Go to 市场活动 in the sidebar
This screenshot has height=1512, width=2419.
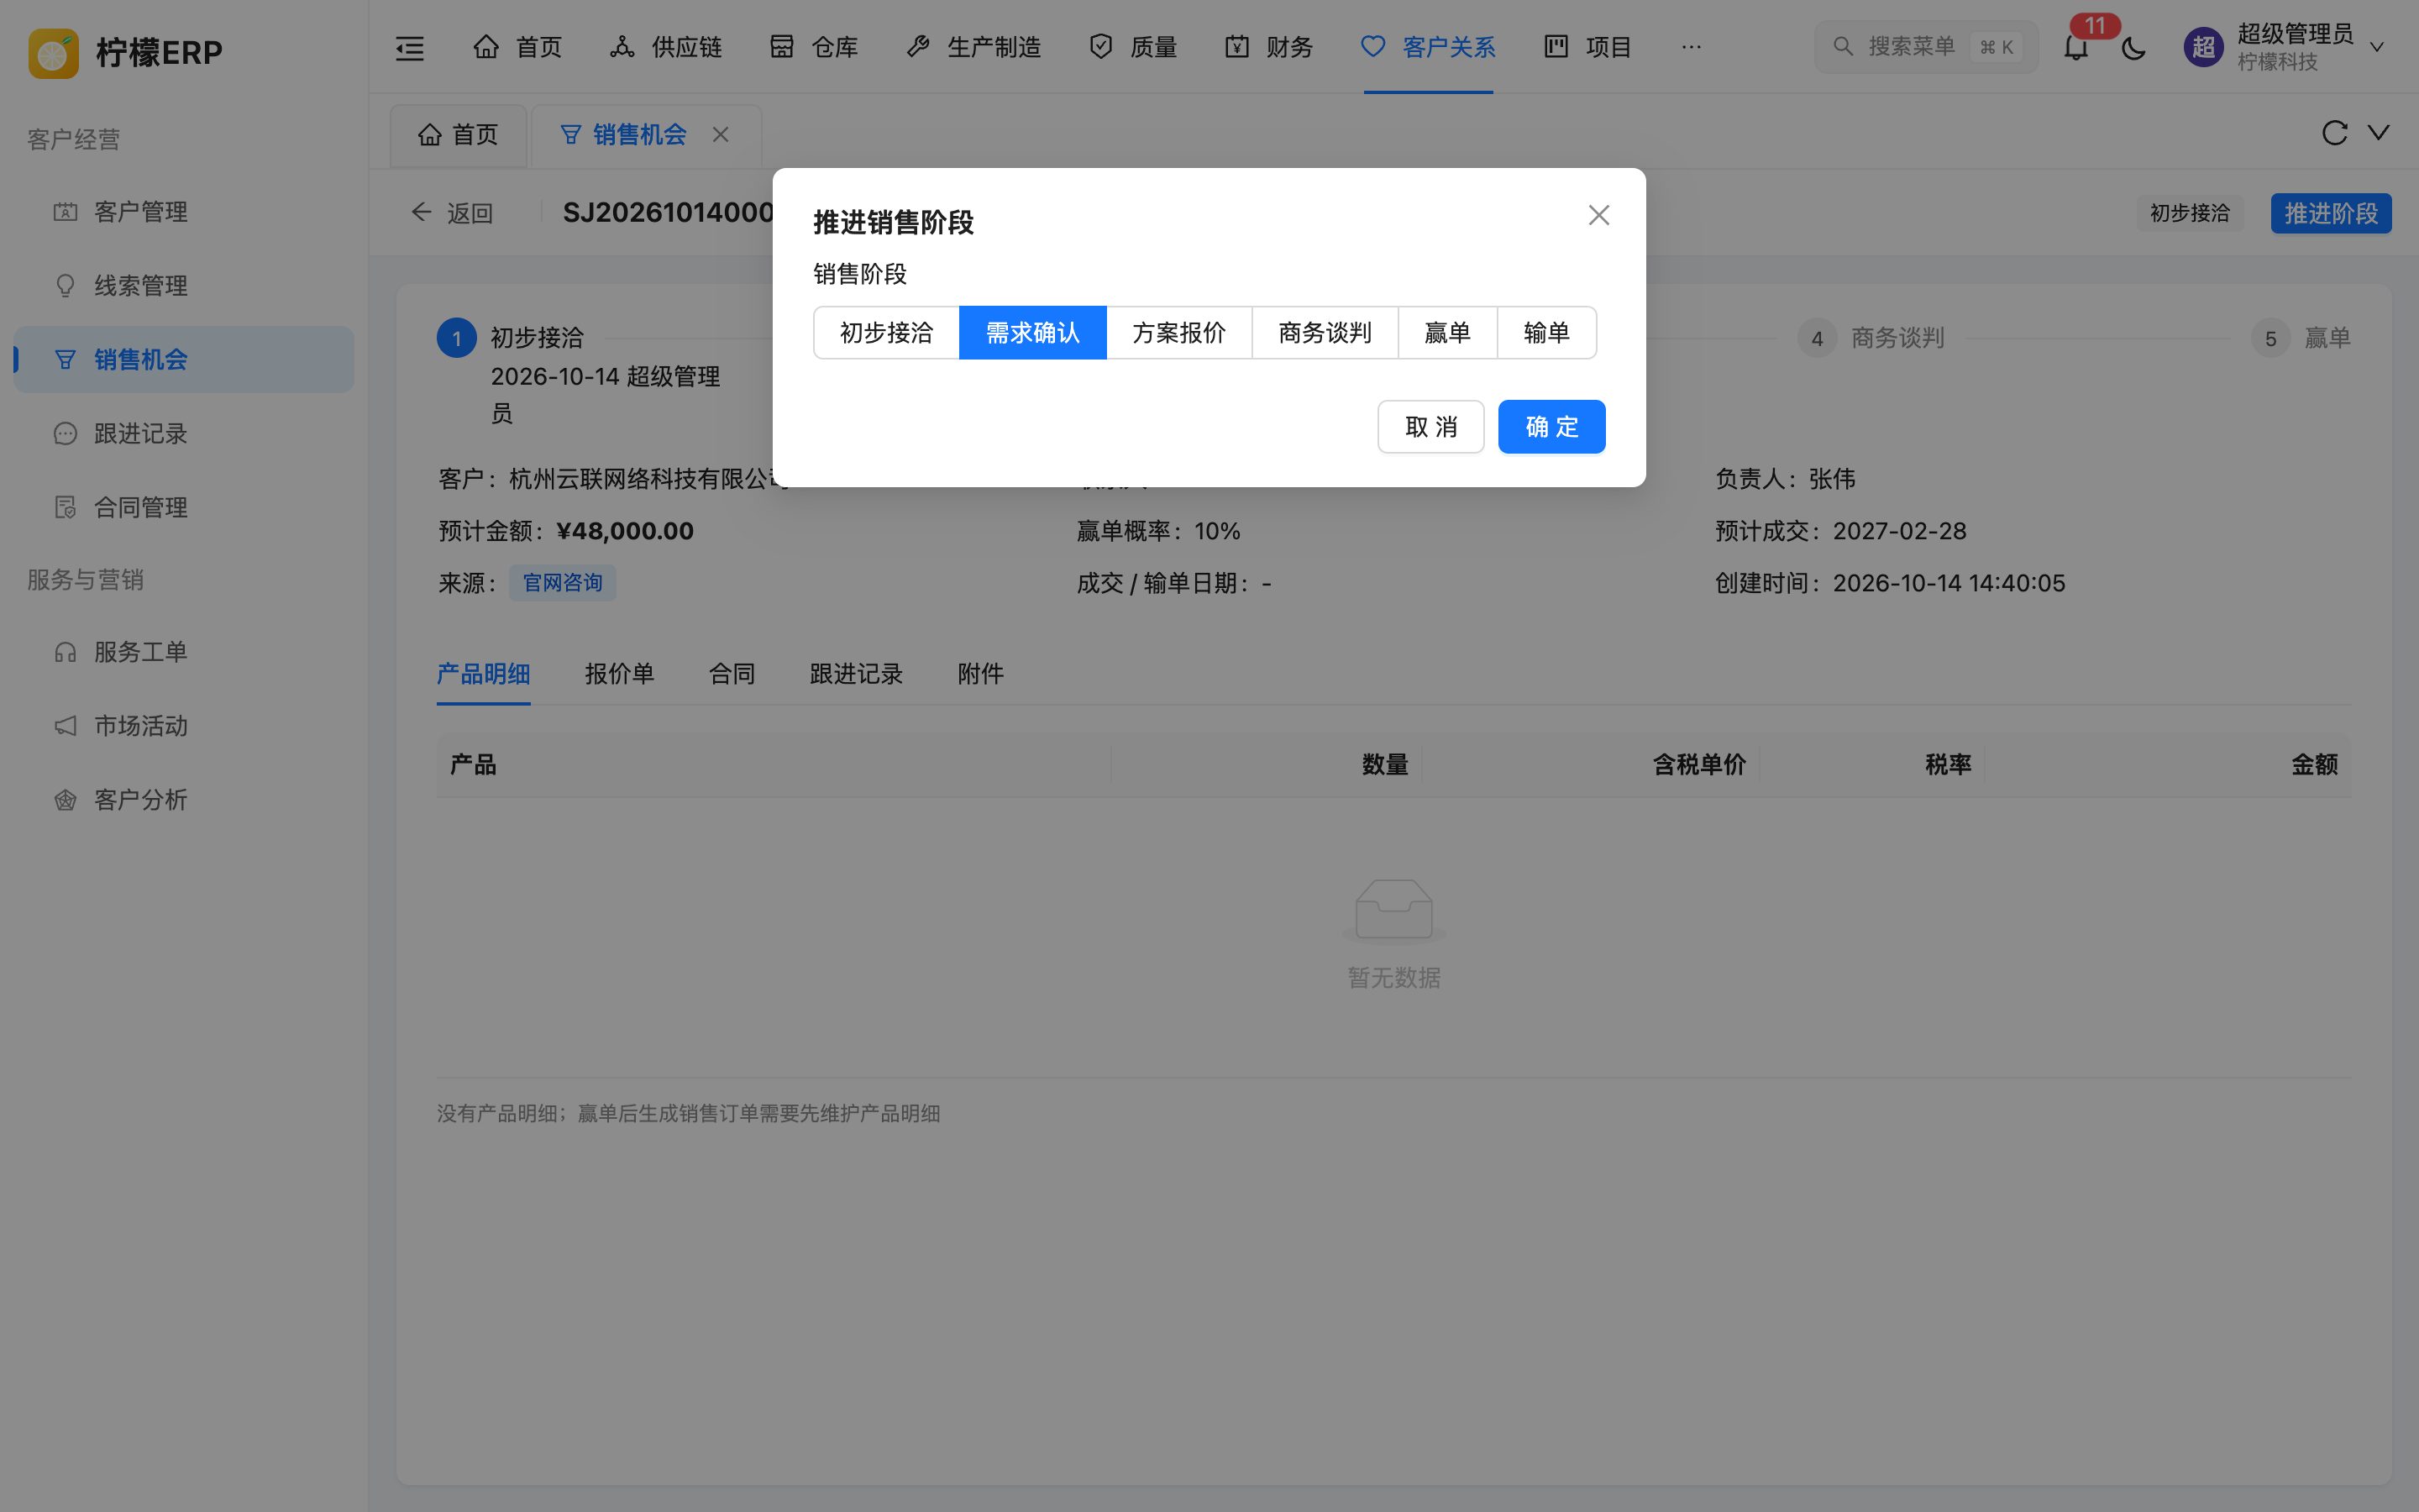184,726
